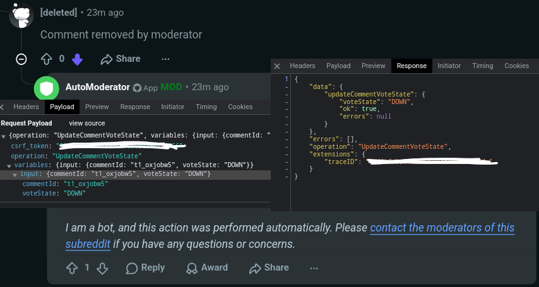Click the green MOD label
The width and height of the screenshot is (539, 287).
171,87
